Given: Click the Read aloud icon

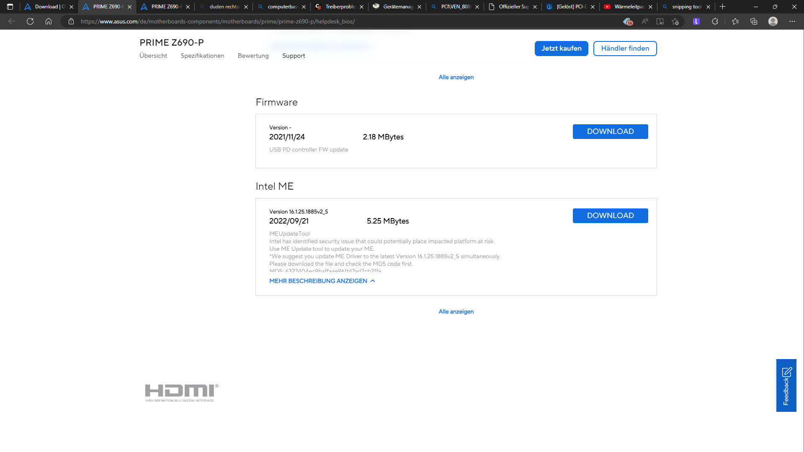Looking at the screenshot, I should [645, 21].
